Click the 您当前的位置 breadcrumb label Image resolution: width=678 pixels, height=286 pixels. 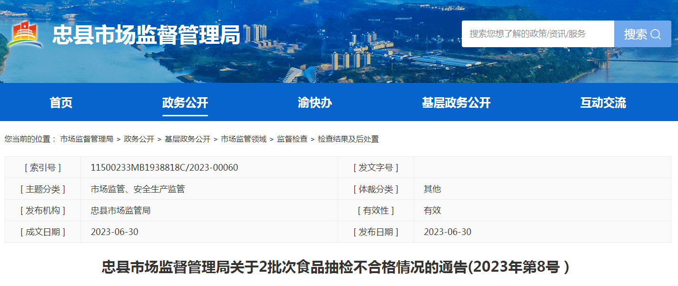(x=30, y=139)
